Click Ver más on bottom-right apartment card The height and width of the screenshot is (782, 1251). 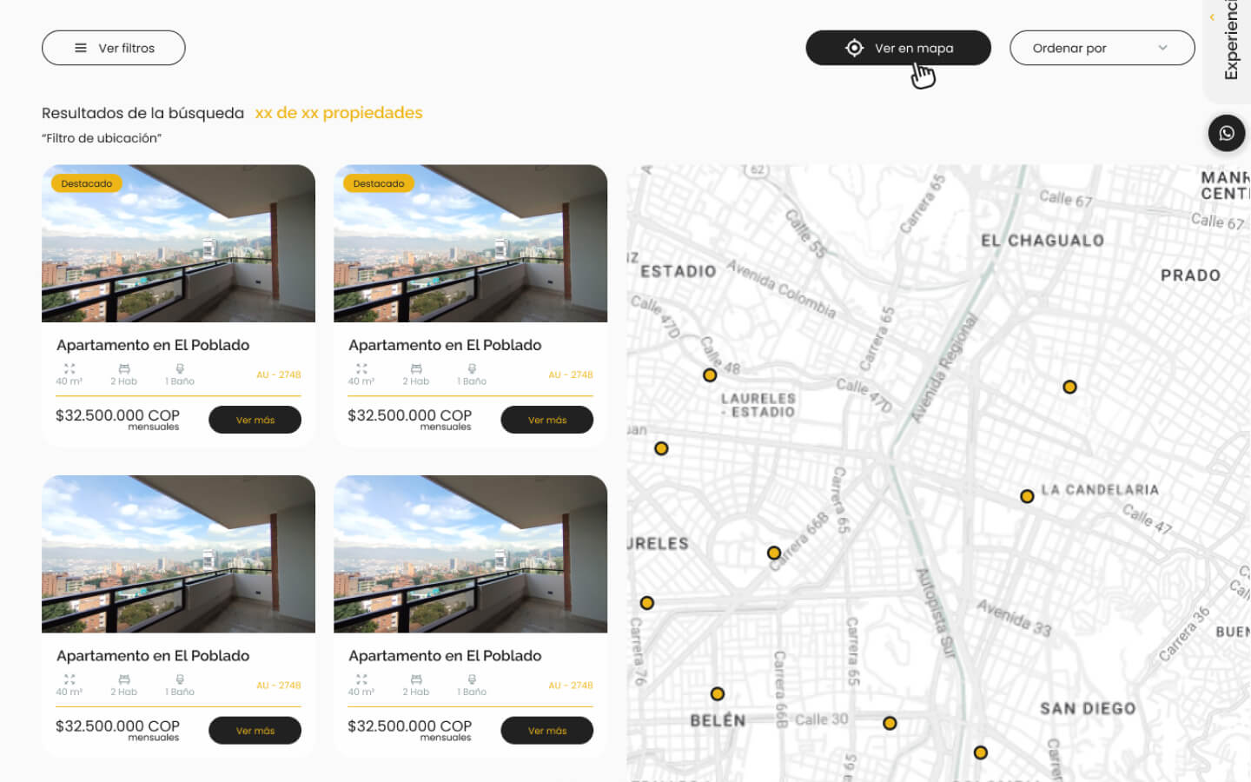point(546,731)
